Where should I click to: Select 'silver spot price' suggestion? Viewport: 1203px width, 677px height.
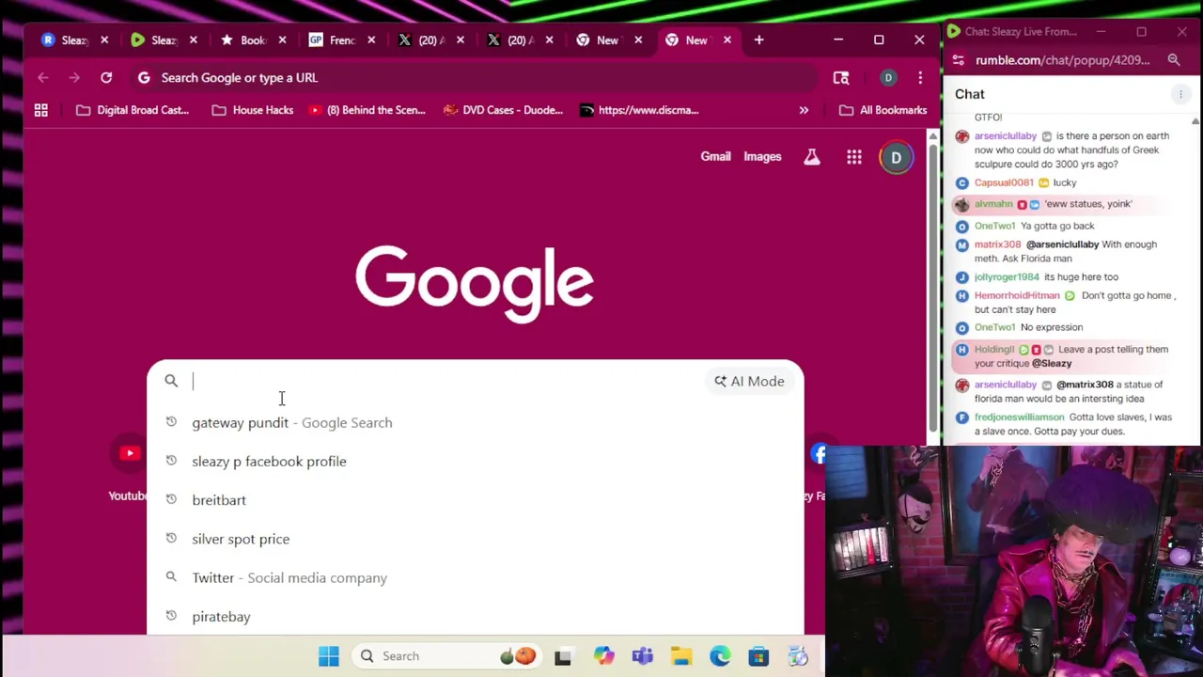(475, 539)
